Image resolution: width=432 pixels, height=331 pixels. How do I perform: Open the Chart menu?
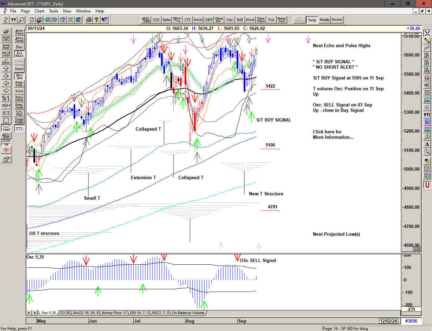pyautogui.click(x=39, y=11)
